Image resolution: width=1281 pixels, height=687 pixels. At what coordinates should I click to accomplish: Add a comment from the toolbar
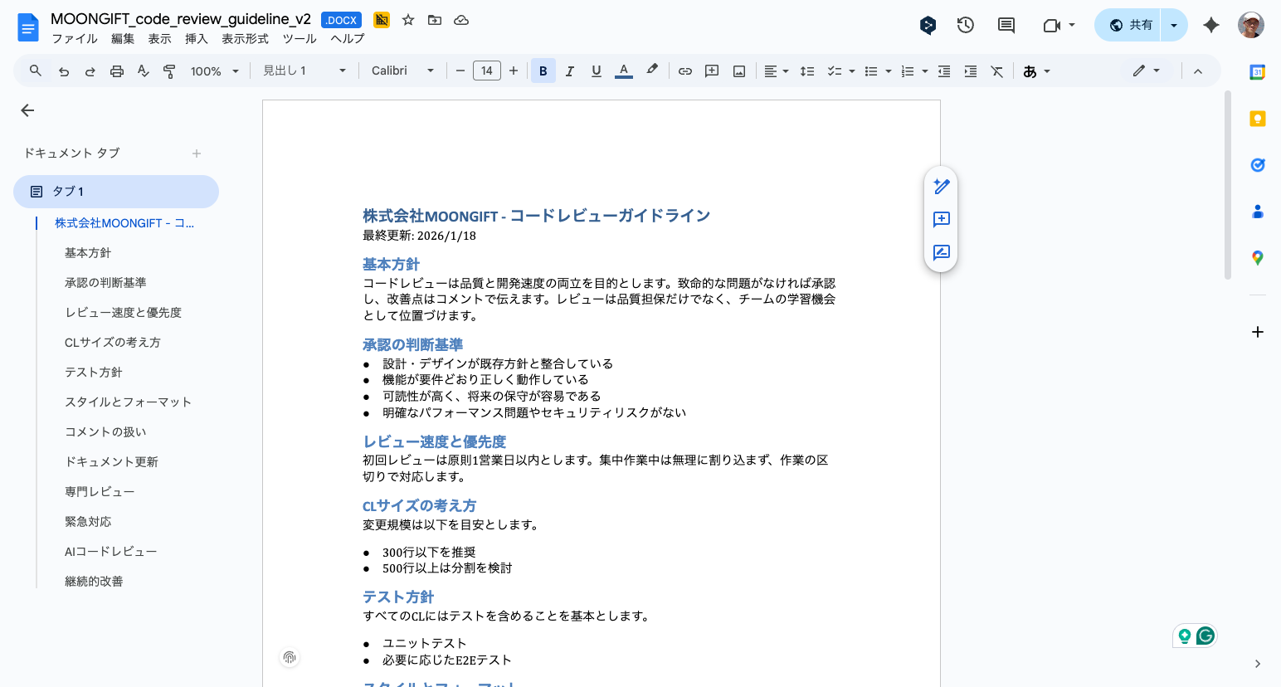[712, 71]
